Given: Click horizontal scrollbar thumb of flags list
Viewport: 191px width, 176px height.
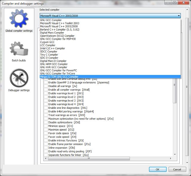Looking at the screenshot, I should pyautogui.click(x=89, y=158).
